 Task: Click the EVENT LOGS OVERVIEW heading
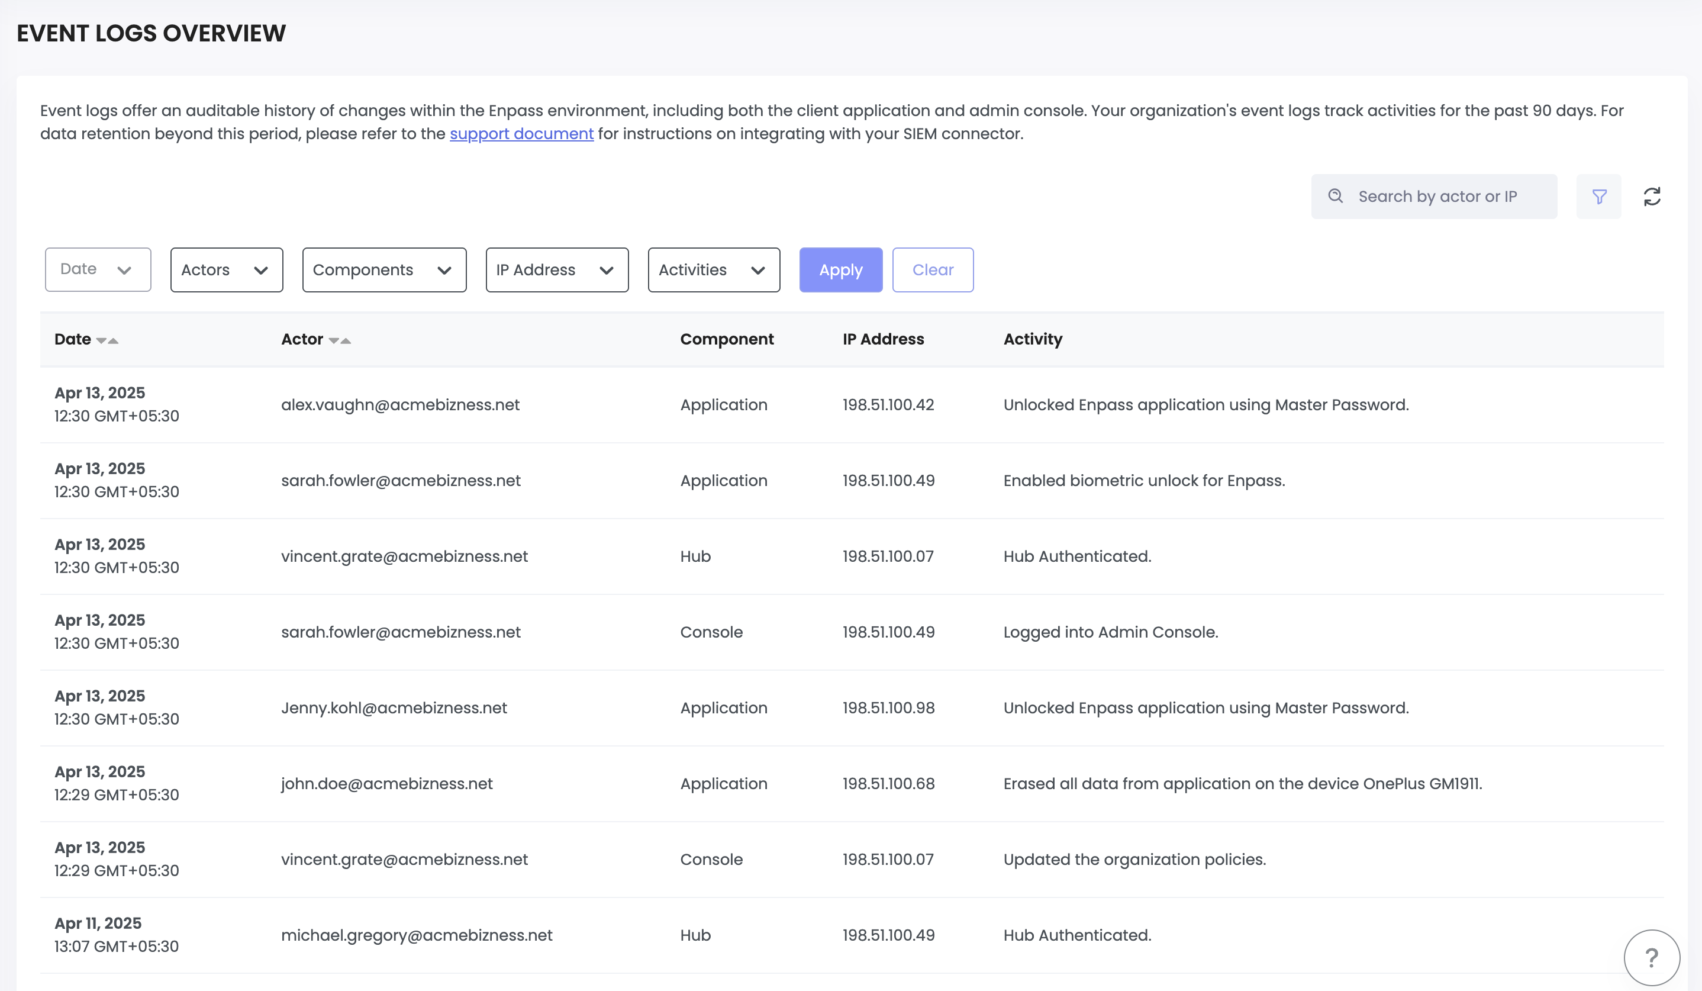click(151, 33)
